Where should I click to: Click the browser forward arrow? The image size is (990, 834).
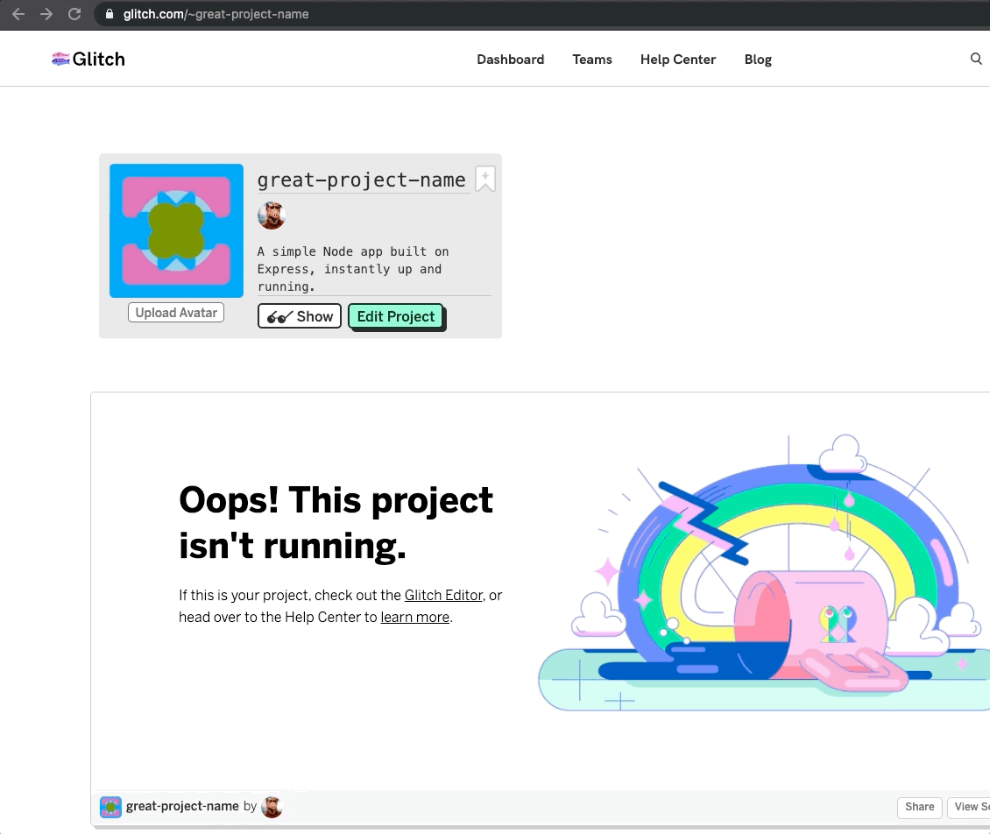(46, 14)
